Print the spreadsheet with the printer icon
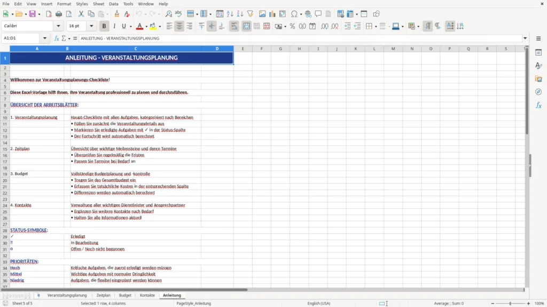 (x=59, y=14)
